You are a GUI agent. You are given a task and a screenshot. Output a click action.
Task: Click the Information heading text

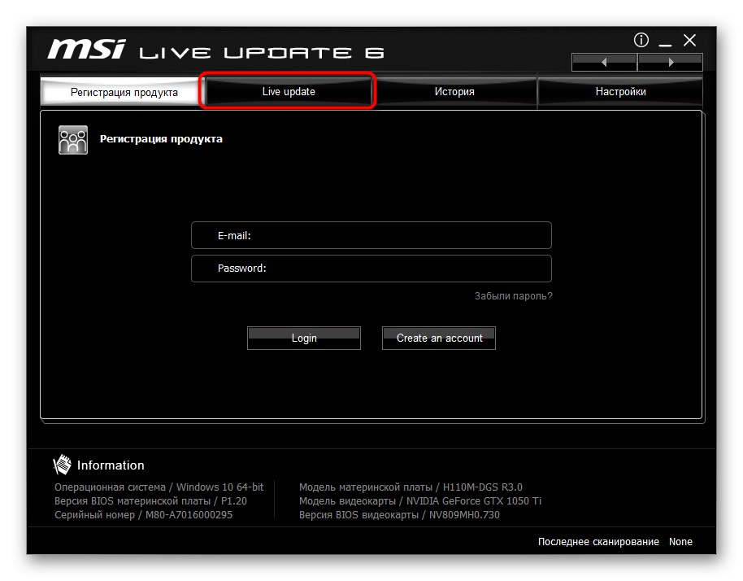(111, 465)
